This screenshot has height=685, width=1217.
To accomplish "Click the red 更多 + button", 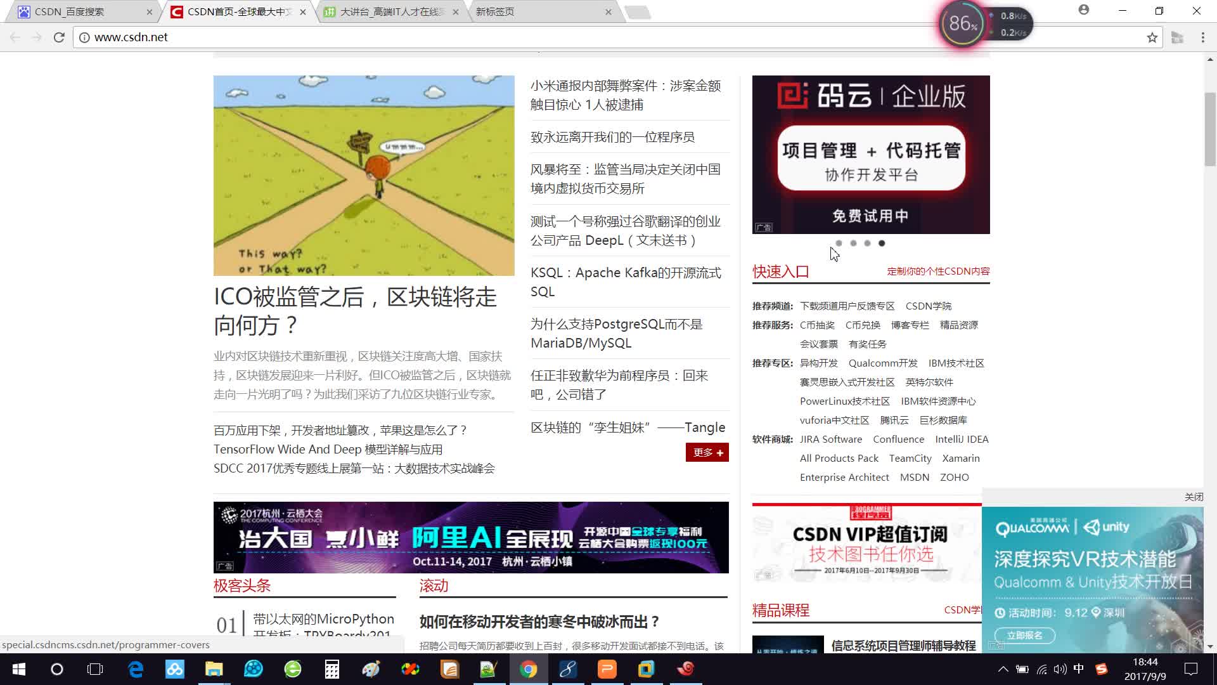I will (x=707, y=452).
